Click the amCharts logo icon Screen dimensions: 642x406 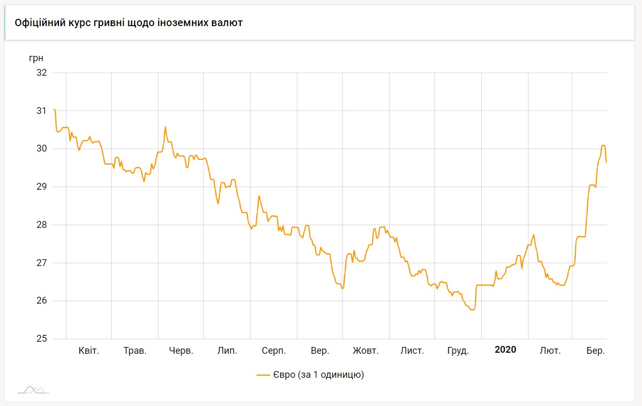[33, 390]
